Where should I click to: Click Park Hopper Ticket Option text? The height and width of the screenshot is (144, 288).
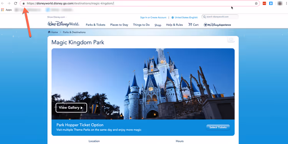[x=80, y=125]
